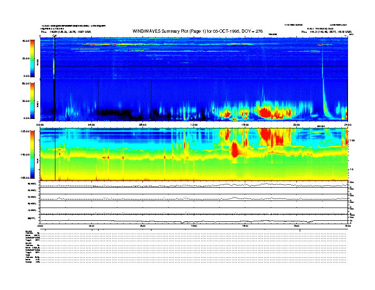This screenshot has width=375, height=290.
Task: Click the 12:00 time label under RAD1 spectrogram
Action: [194, 125]
